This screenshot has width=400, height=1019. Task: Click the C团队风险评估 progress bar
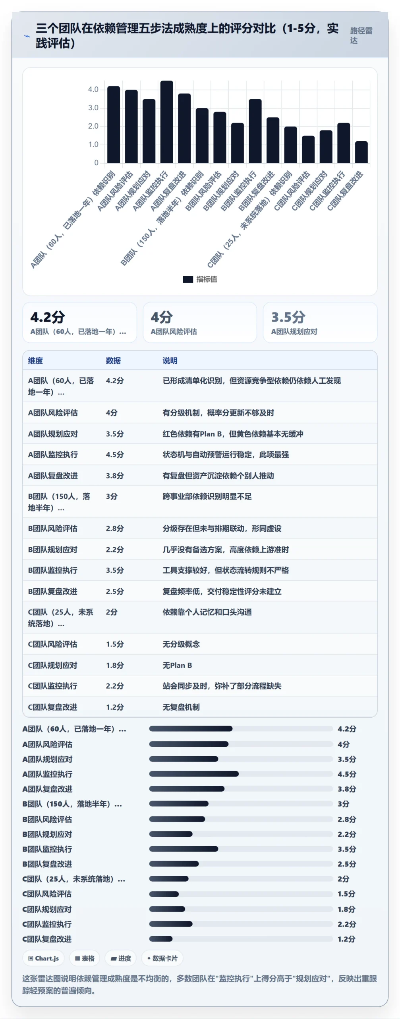pyautogui.click(x=241, y=894)
